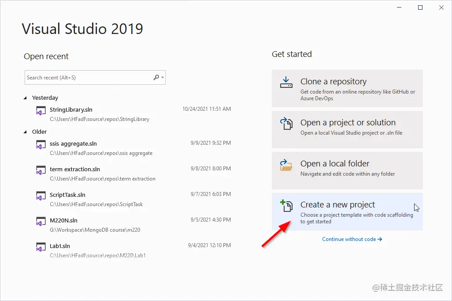
Task: Click path G:\Workspace\MongoDB course\m220
Action: pos(95,230)
